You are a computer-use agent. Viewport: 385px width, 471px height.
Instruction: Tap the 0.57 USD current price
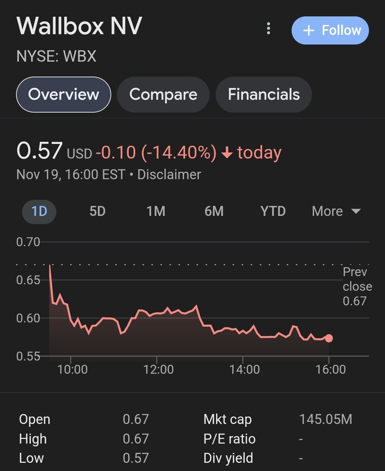(54, 151)
